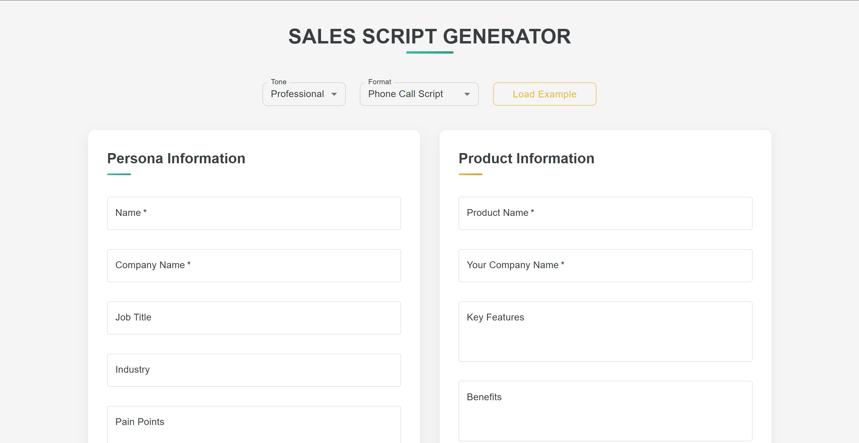The image size is (859, 443).
Task: Select the Your Company Name field
Action: [x=605, y=265]
